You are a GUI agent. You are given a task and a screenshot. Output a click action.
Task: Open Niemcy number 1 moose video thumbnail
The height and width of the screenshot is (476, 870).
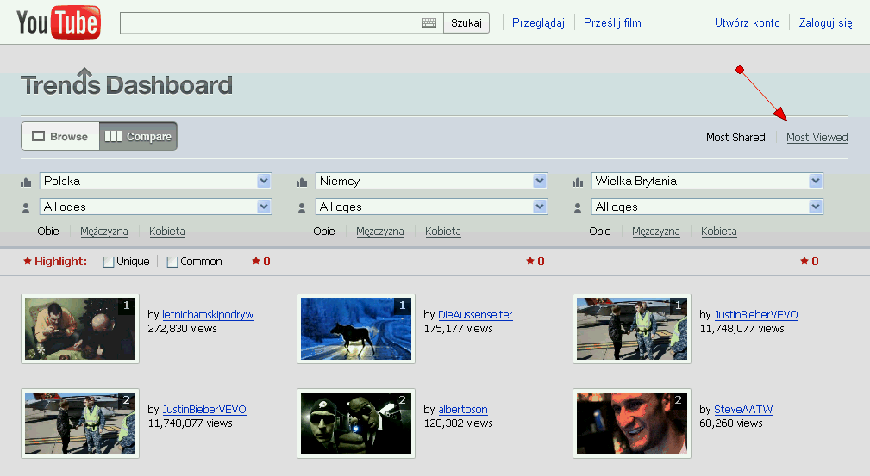tap(356, 329)
